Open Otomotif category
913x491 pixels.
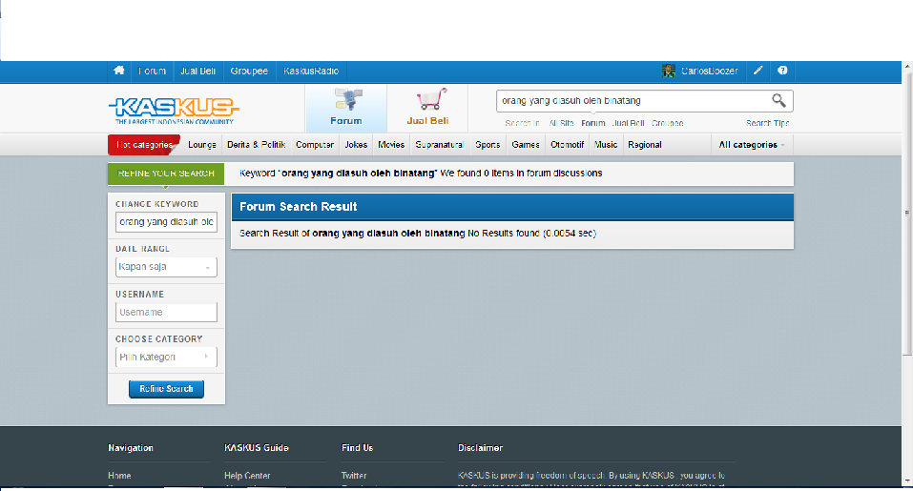(x=567, y=145)
